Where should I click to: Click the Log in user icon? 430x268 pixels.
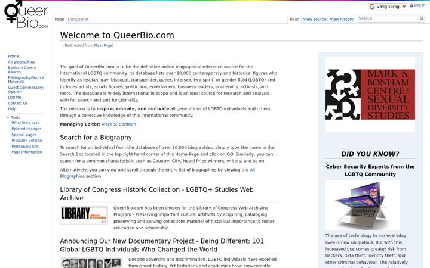[x=411, y=5]
